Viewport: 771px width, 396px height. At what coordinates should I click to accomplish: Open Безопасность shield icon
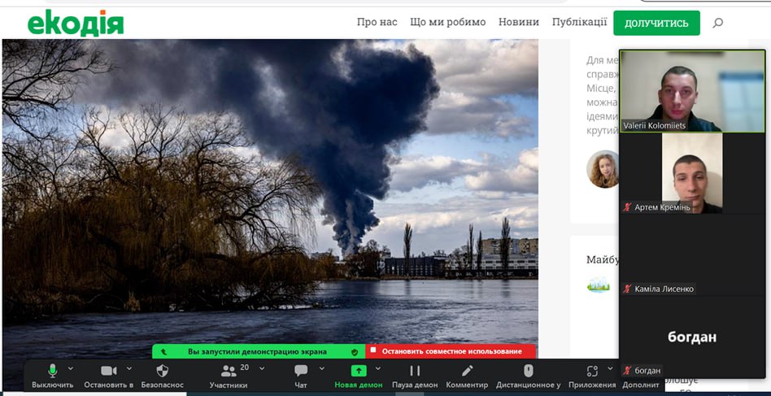coord(163,371)
